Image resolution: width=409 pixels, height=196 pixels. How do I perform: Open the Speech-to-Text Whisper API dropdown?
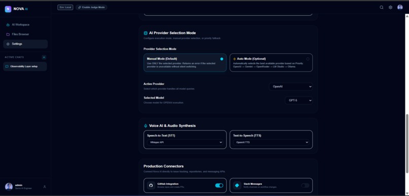tap(185, 142)
